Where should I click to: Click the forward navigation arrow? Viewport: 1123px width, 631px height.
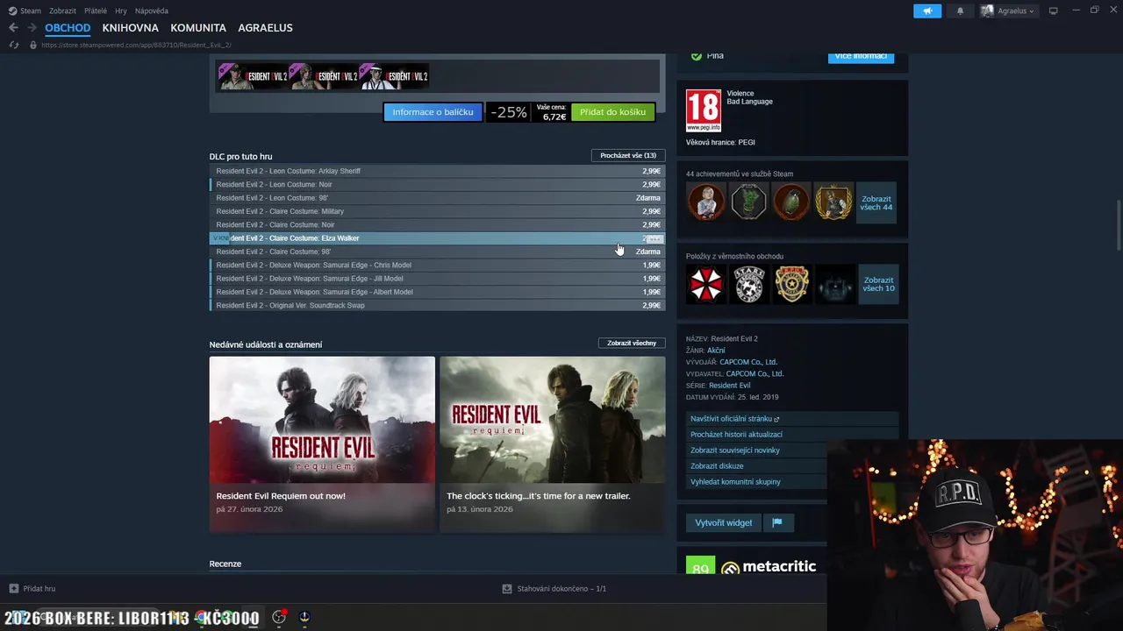click(32, 28)
